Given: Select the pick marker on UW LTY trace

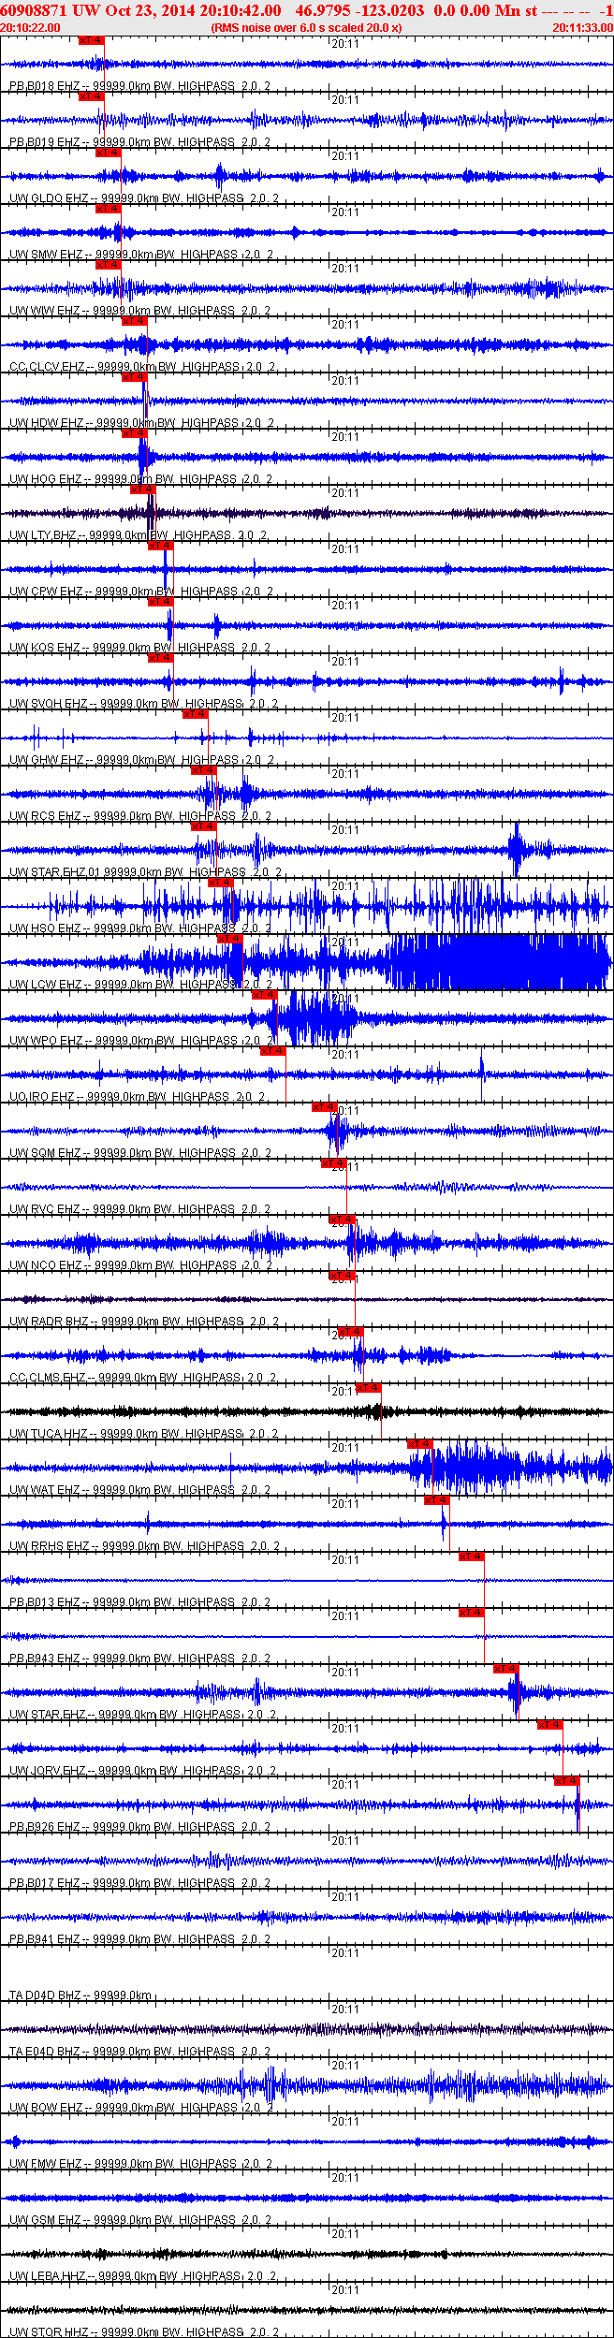Looking at the screenshot, I should pyautogui.click(x=143, y=490).
